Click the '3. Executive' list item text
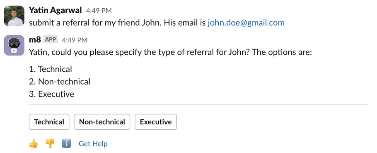 (x=51, y=94)
